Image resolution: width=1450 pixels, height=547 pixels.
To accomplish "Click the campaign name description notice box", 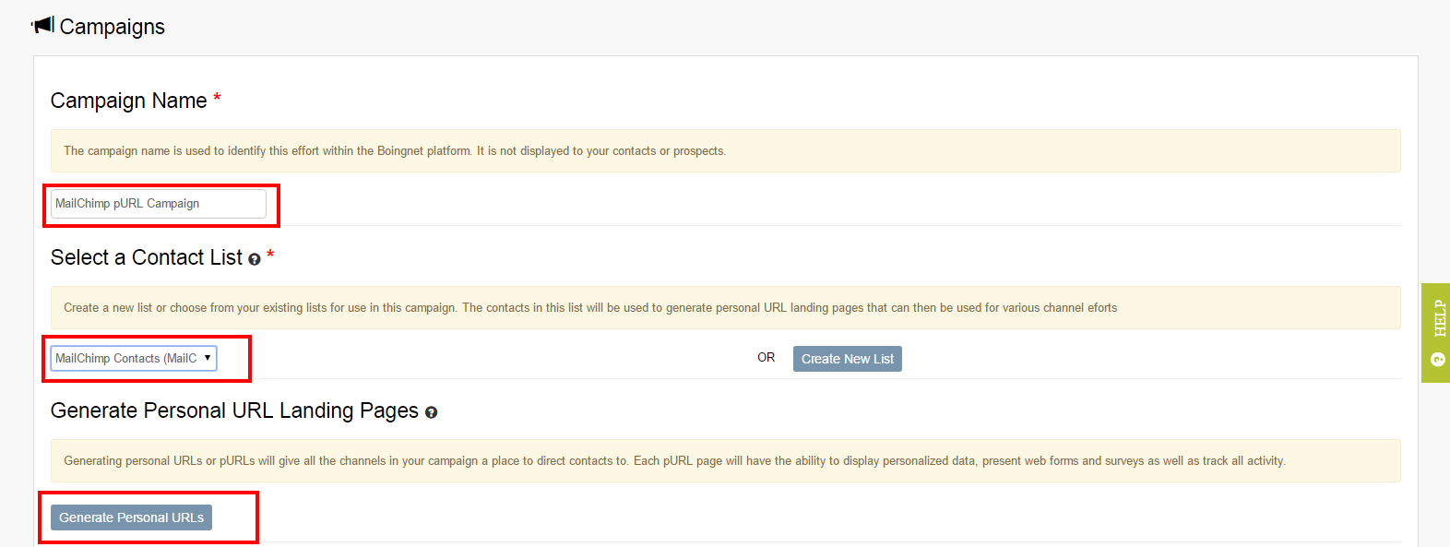I will (725, 150).
